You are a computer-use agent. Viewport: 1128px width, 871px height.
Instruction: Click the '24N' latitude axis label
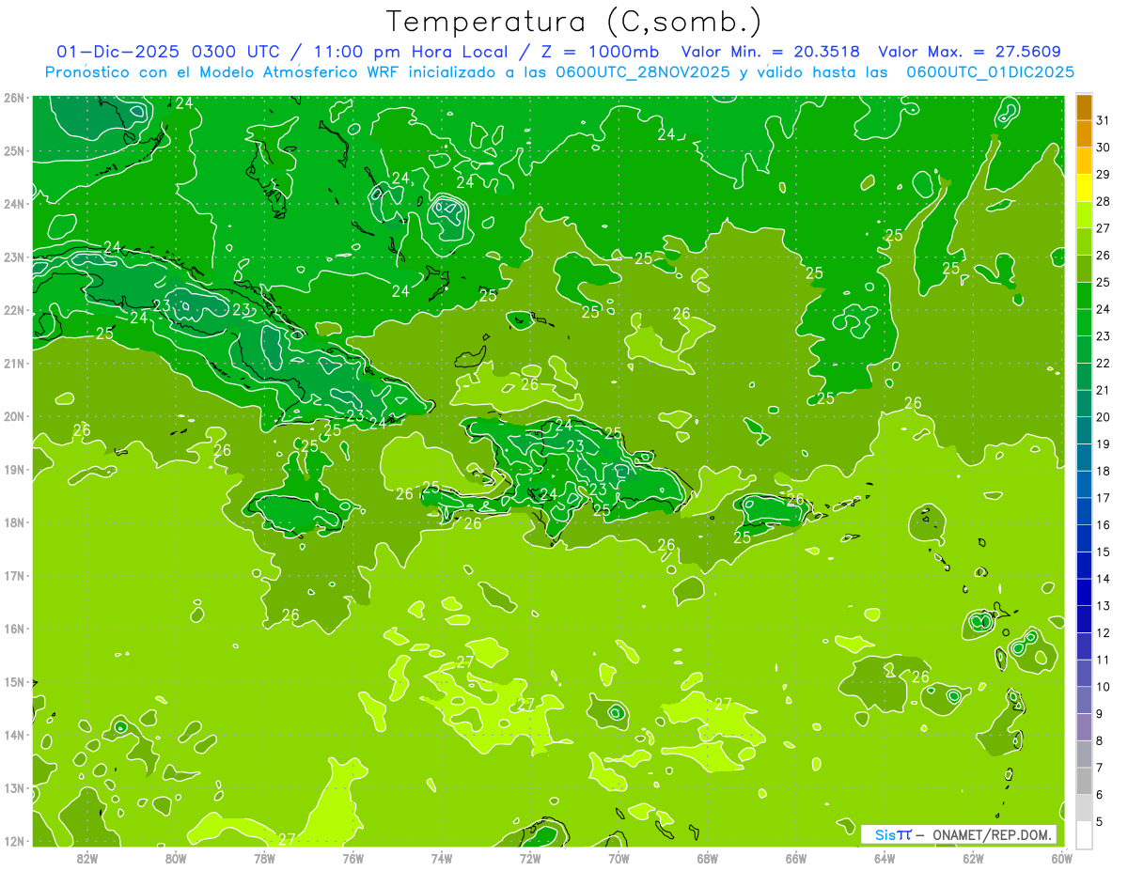pos(13,204)
